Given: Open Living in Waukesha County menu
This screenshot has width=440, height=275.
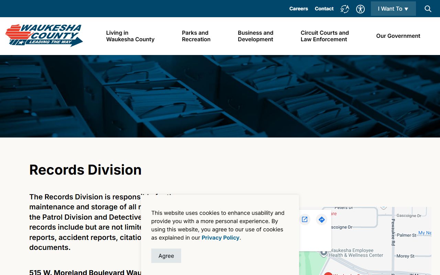Looking at the screenshot, I should (130, 36).
